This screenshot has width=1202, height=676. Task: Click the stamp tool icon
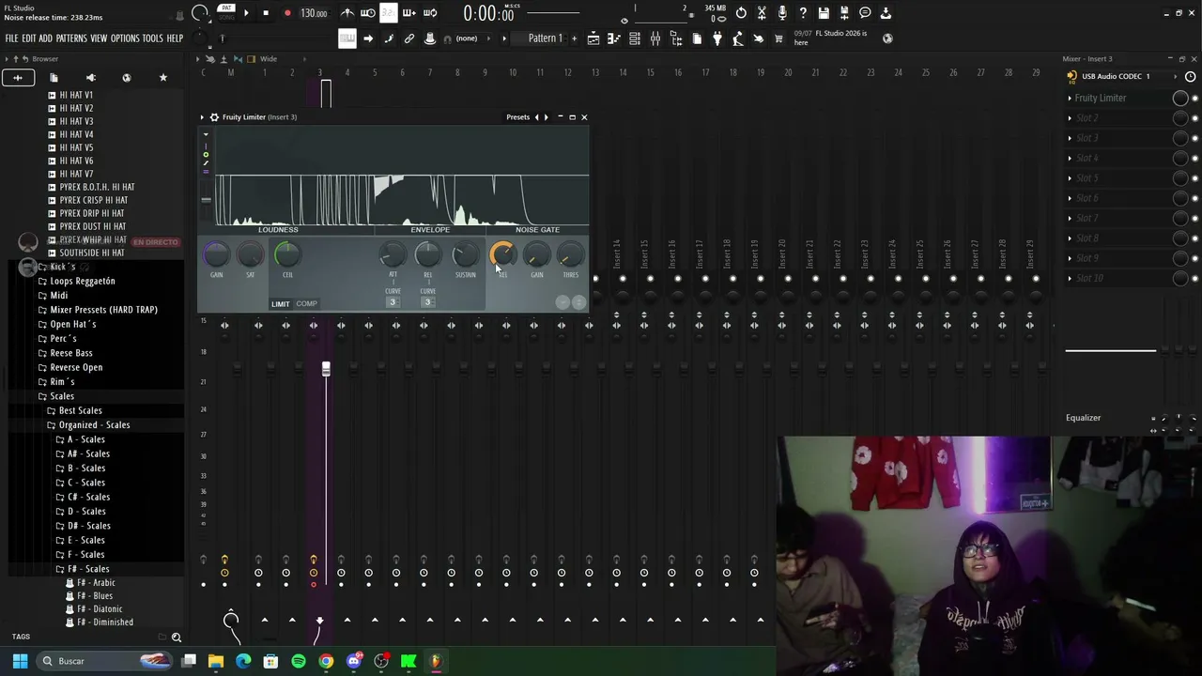coord(430,38)
